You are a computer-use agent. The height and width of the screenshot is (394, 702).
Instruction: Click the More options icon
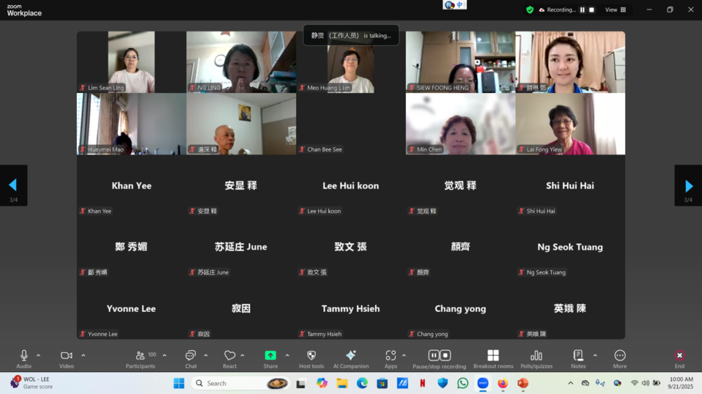(620, 358)
